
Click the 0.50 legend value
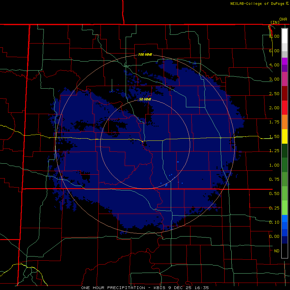pos(274,194)
